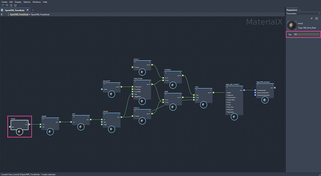Collapse the multiply1 node with its triangle
The image size is (321, 176).
click(x=166, y=73)
